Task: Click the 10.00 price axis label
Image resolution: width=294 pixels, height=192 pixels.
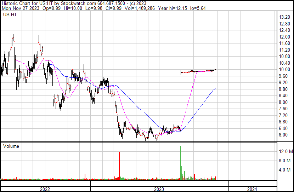Action: pos(284,70)
